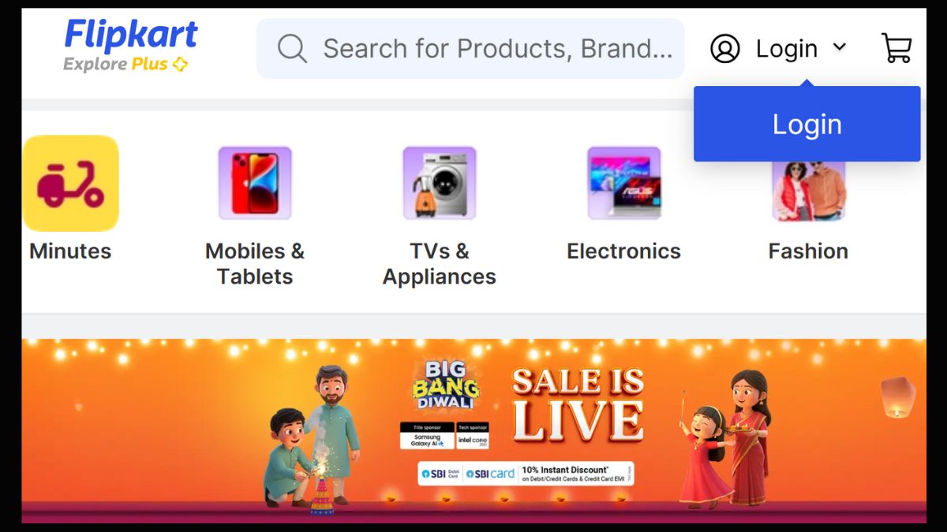Click the SBI card 10% discount offer
Screen dimensions: 947x532
click(x=526, y=474)
